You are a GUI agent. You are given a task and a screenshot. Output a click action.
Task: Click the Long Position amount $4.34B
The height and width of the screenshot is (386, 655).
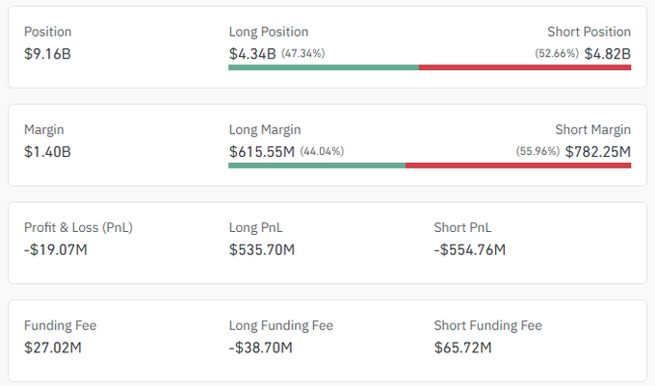[x=252, y=54]
